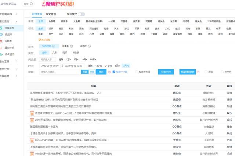Click the 爆文分析 chart icon in sidebar

(x=1, y=48)
